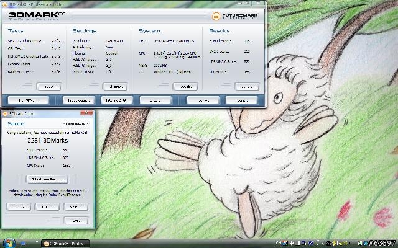Screen dimensions: 398x248
Task: Click SM2.0 Graphics Tests row
Action: pos(34,41)
